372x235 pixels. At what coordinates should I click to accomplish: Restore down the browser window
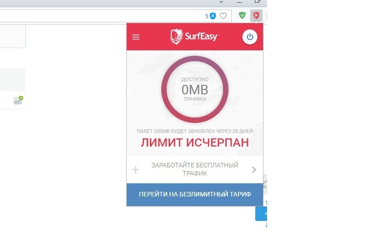click(257, 1)
